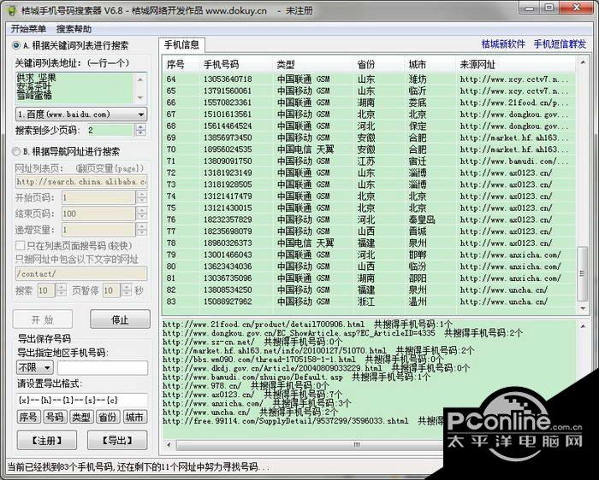599x480 pixels.
Task: Open 桔城新软件 link
Action: tap(503, 44)
